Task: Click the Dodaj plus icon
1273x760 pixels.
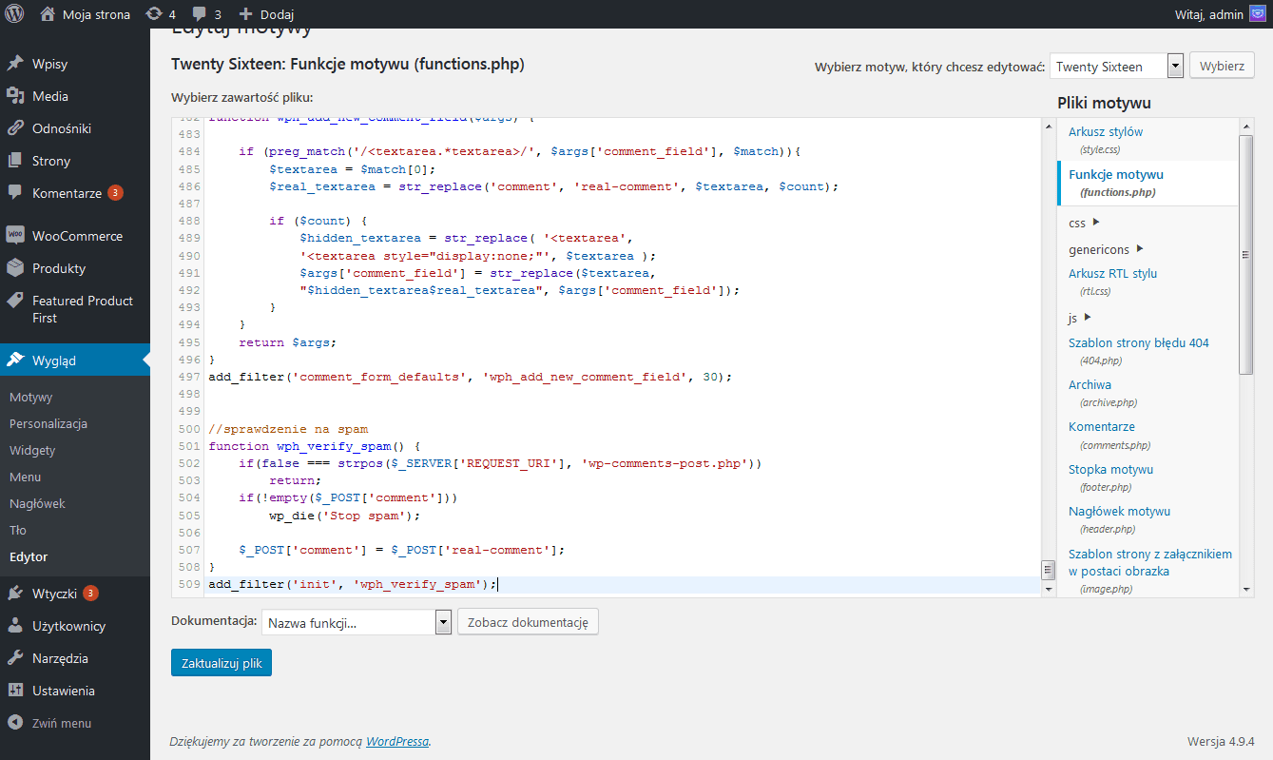Action: [245, 14]
